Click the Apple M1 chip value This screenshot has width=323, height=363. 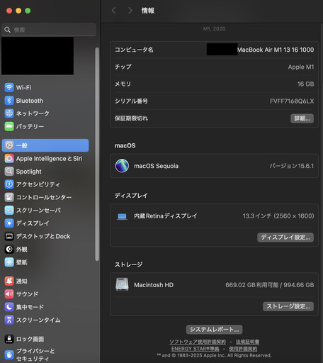click(301, 67)
